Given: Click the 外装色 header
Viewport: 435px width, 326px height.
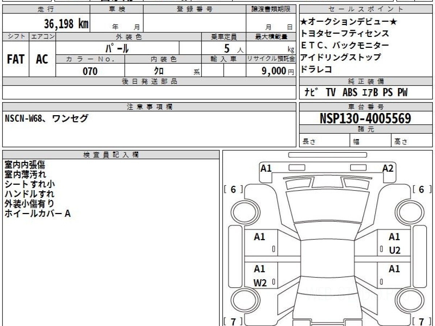Looking at the screenshot, I should [x=129, y=37].
